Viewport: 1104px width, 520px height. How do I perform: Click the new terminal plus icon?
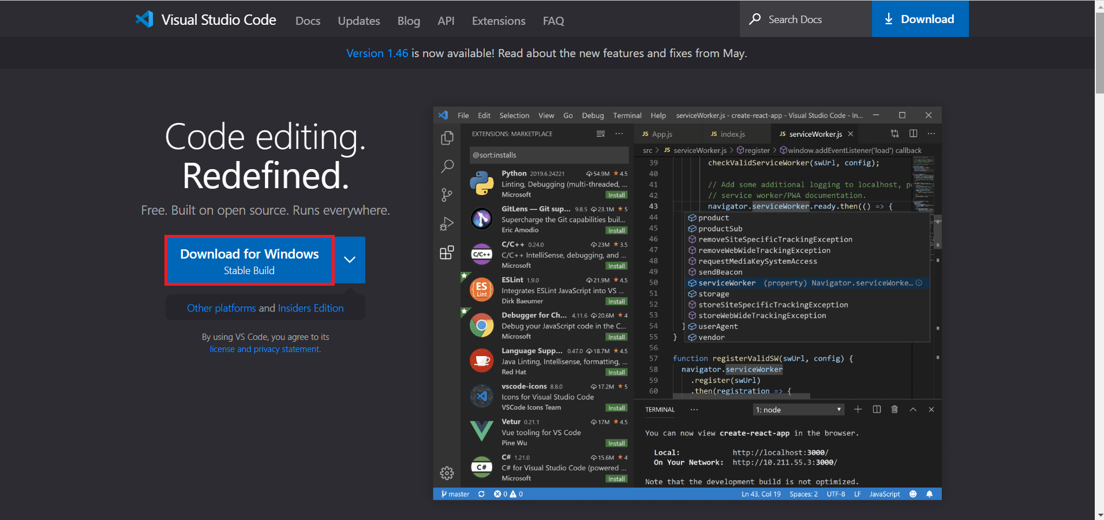(858, 409)
